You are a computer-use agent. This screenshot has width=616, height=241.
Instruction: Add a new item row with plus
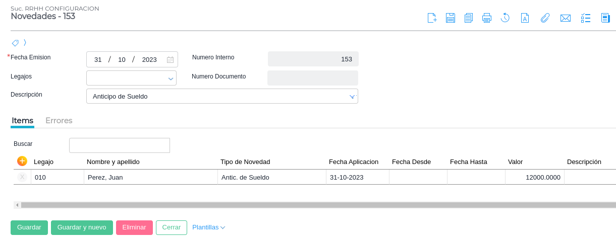(22, 161)
